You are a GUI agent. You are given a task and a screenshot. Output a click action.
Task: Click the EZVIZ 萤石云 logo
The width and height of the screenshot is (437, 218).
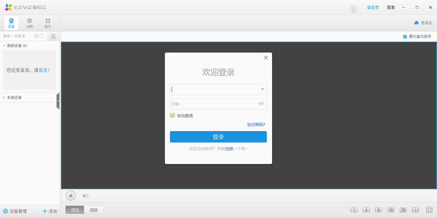tap(25, 7)
